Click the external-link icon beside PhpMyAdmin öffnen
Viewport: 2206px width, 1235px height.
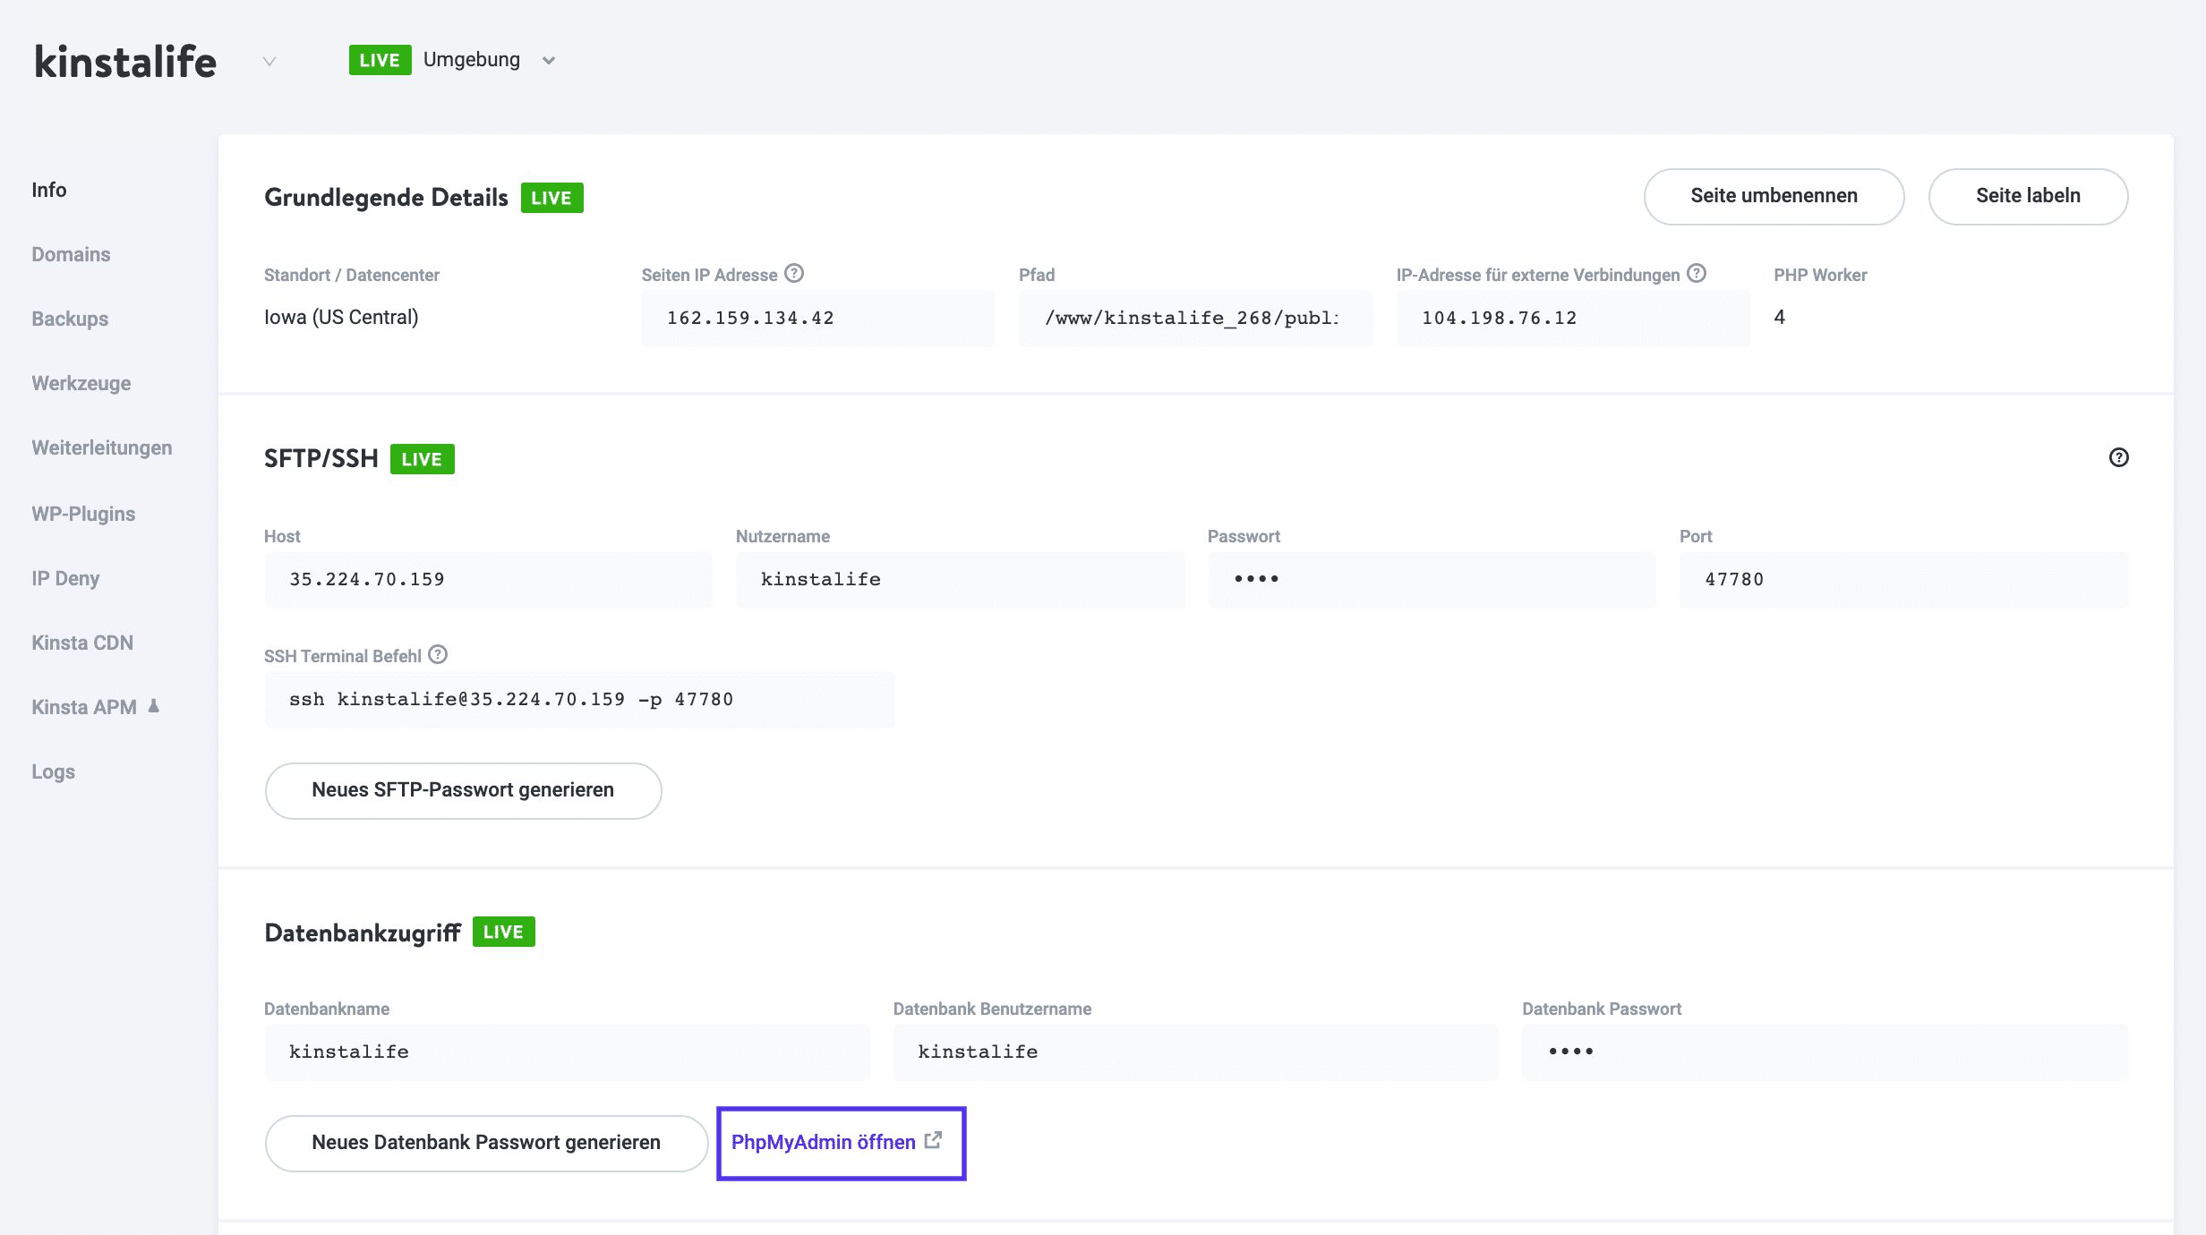coord(933,1140)
